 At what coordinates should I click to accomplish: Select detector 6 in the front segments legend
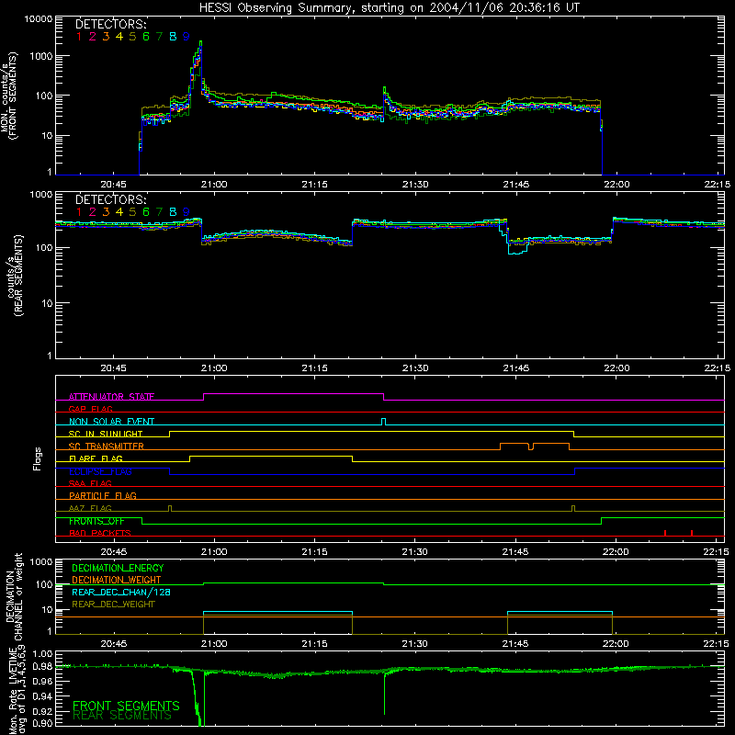(146, 37)
